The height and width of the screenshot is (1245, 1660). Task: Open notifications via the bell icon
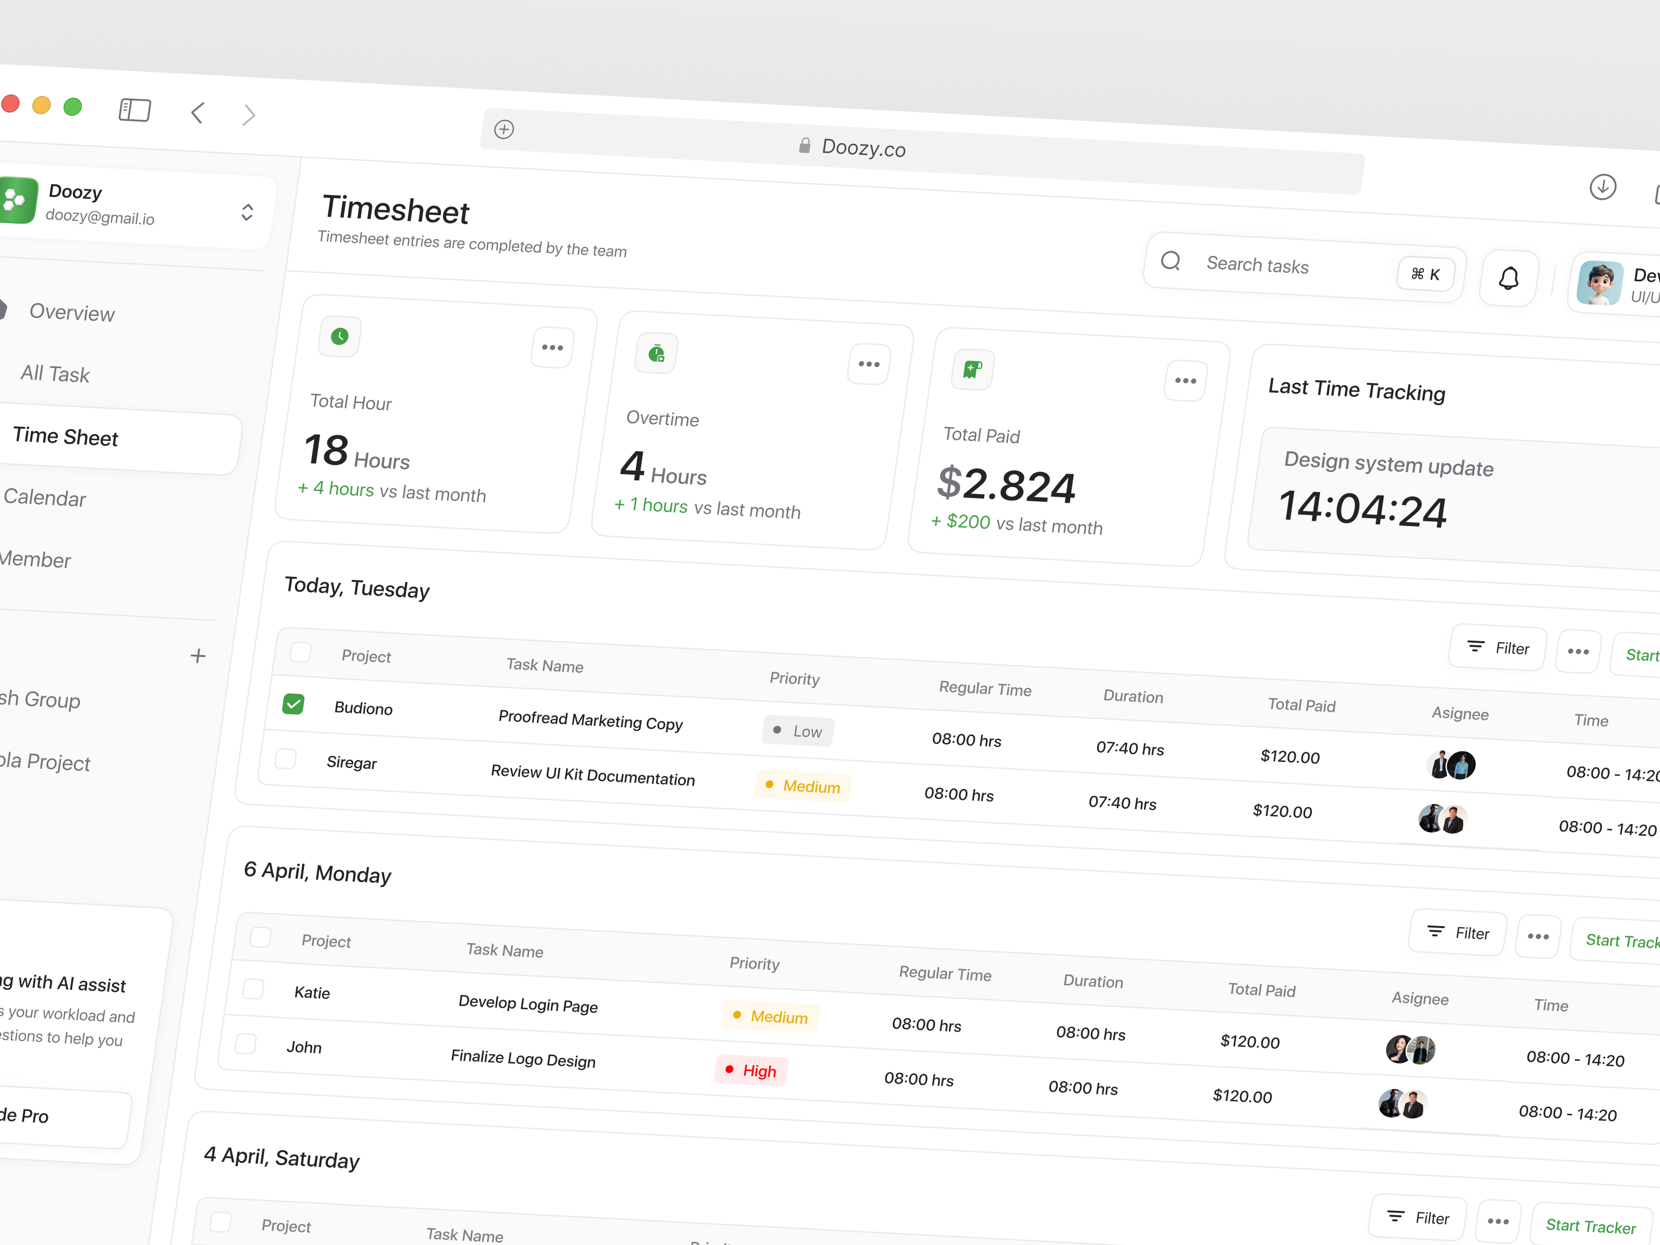(x=1509, y=279)
